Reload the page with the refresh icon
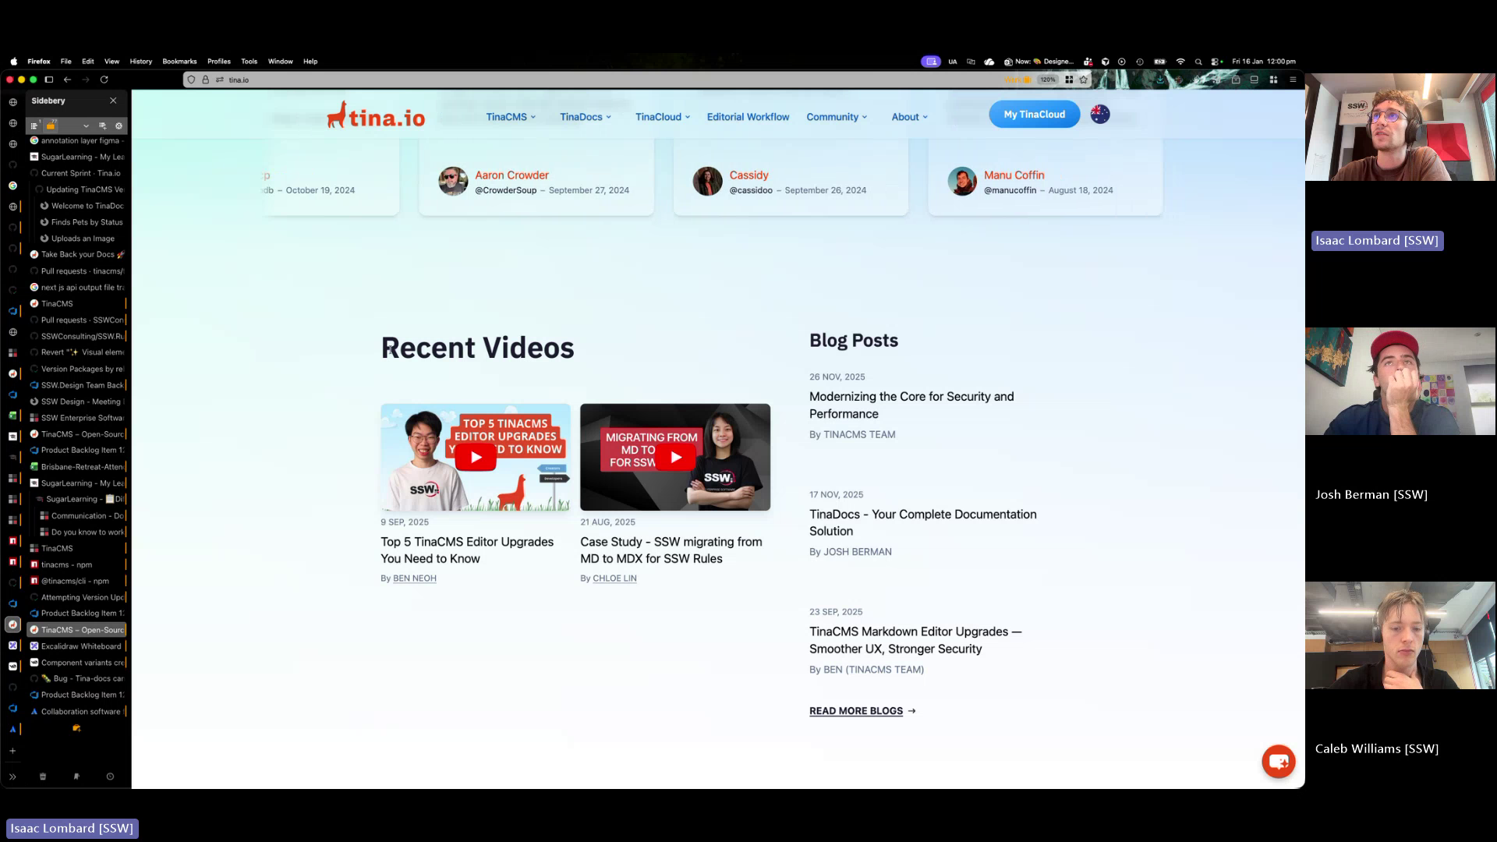 (104, 79)
